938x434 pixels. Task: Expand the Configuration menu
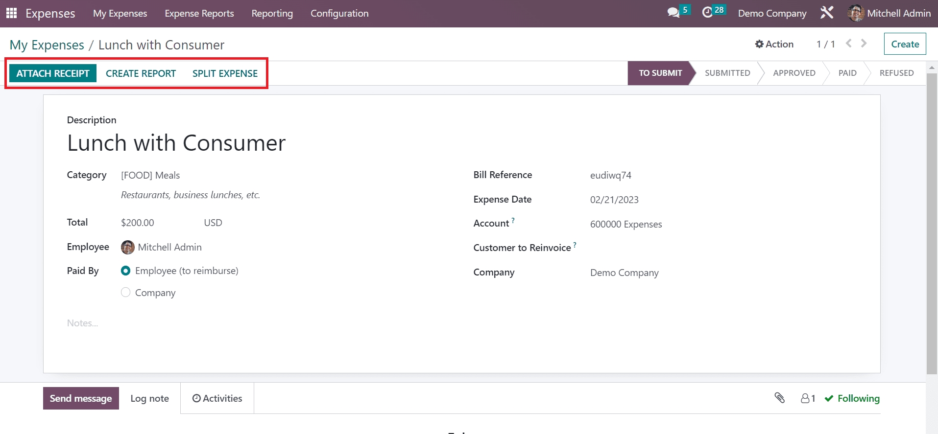(339, 13)
